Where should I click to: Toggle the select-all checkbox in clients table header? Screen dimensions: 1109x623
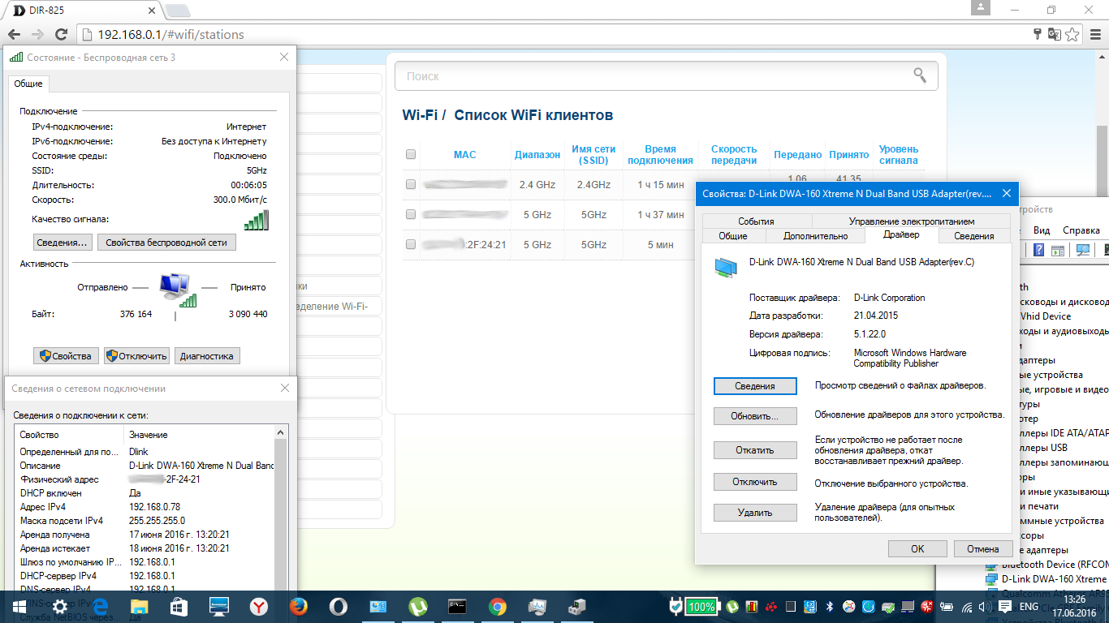click(x=411, y=154)
